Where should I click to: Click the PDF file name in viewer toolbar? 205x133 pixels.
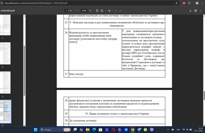click(x=7, y=11)
